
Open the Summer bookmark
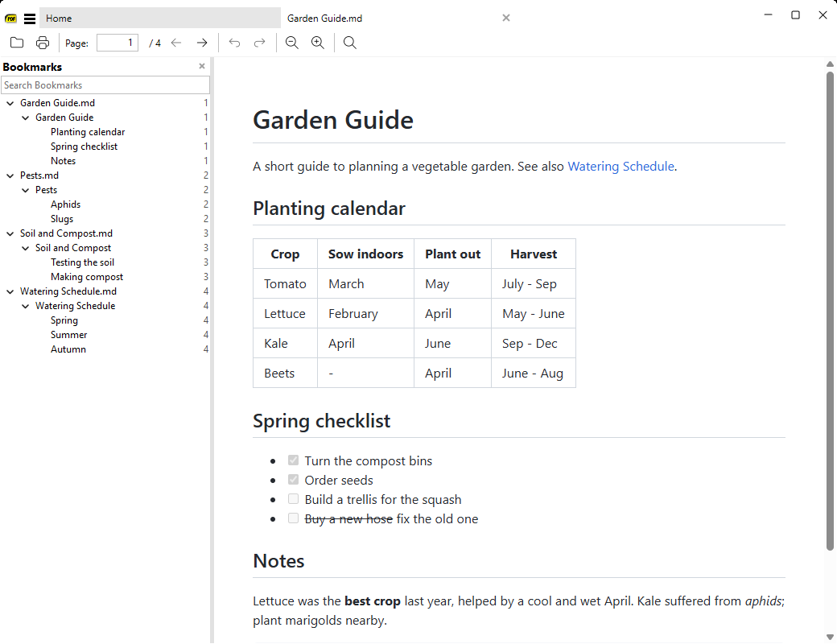[x=69, y=335]
